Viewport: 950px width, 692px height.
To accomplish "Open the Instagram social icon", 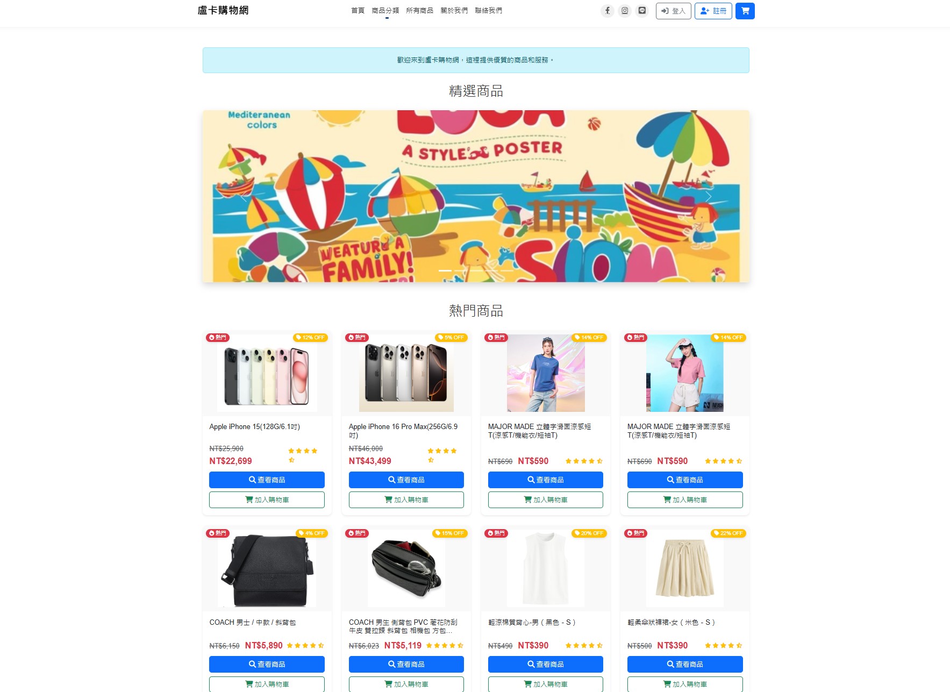I will point(624,11).
